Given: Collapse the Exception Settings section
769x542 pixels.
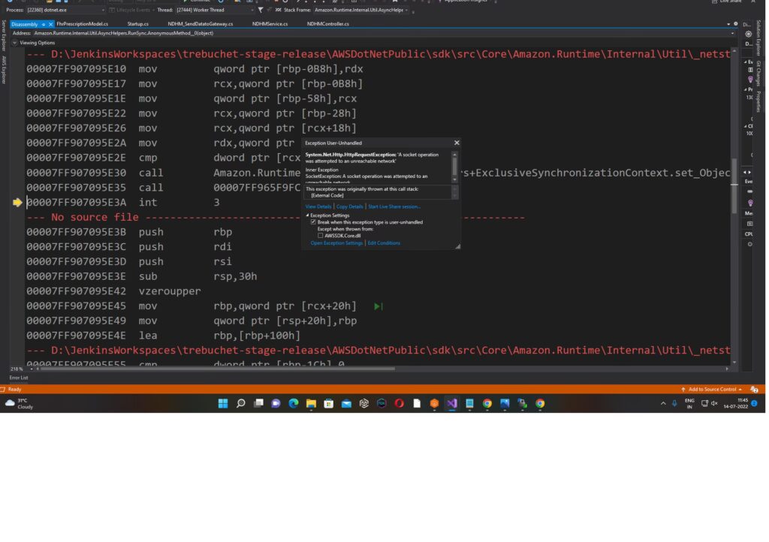Looking at the screenshot, I should point(307,215).
